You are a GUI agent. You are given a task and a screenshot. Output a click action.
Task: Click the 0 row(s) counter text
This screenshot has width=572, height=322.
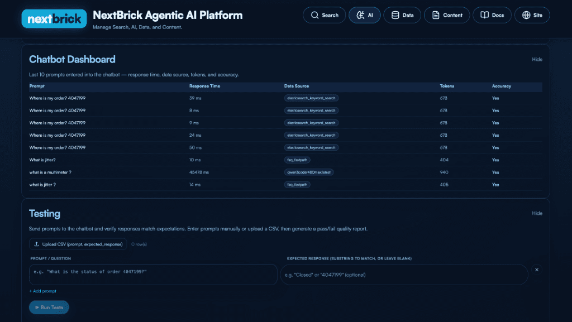[x=139, y=244]
